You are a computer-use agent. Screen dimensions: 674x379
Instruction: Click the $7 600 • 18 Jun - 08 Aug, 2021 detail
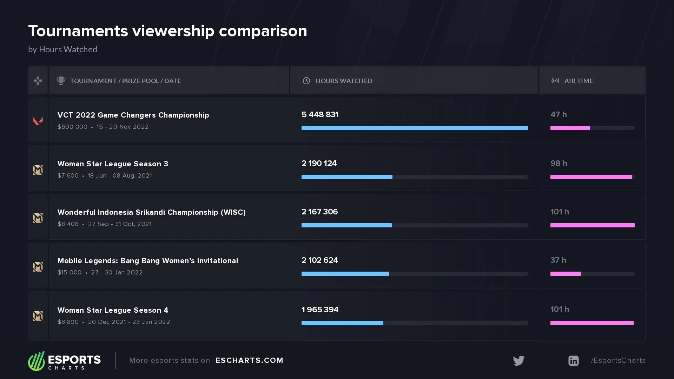click(105, 176)
